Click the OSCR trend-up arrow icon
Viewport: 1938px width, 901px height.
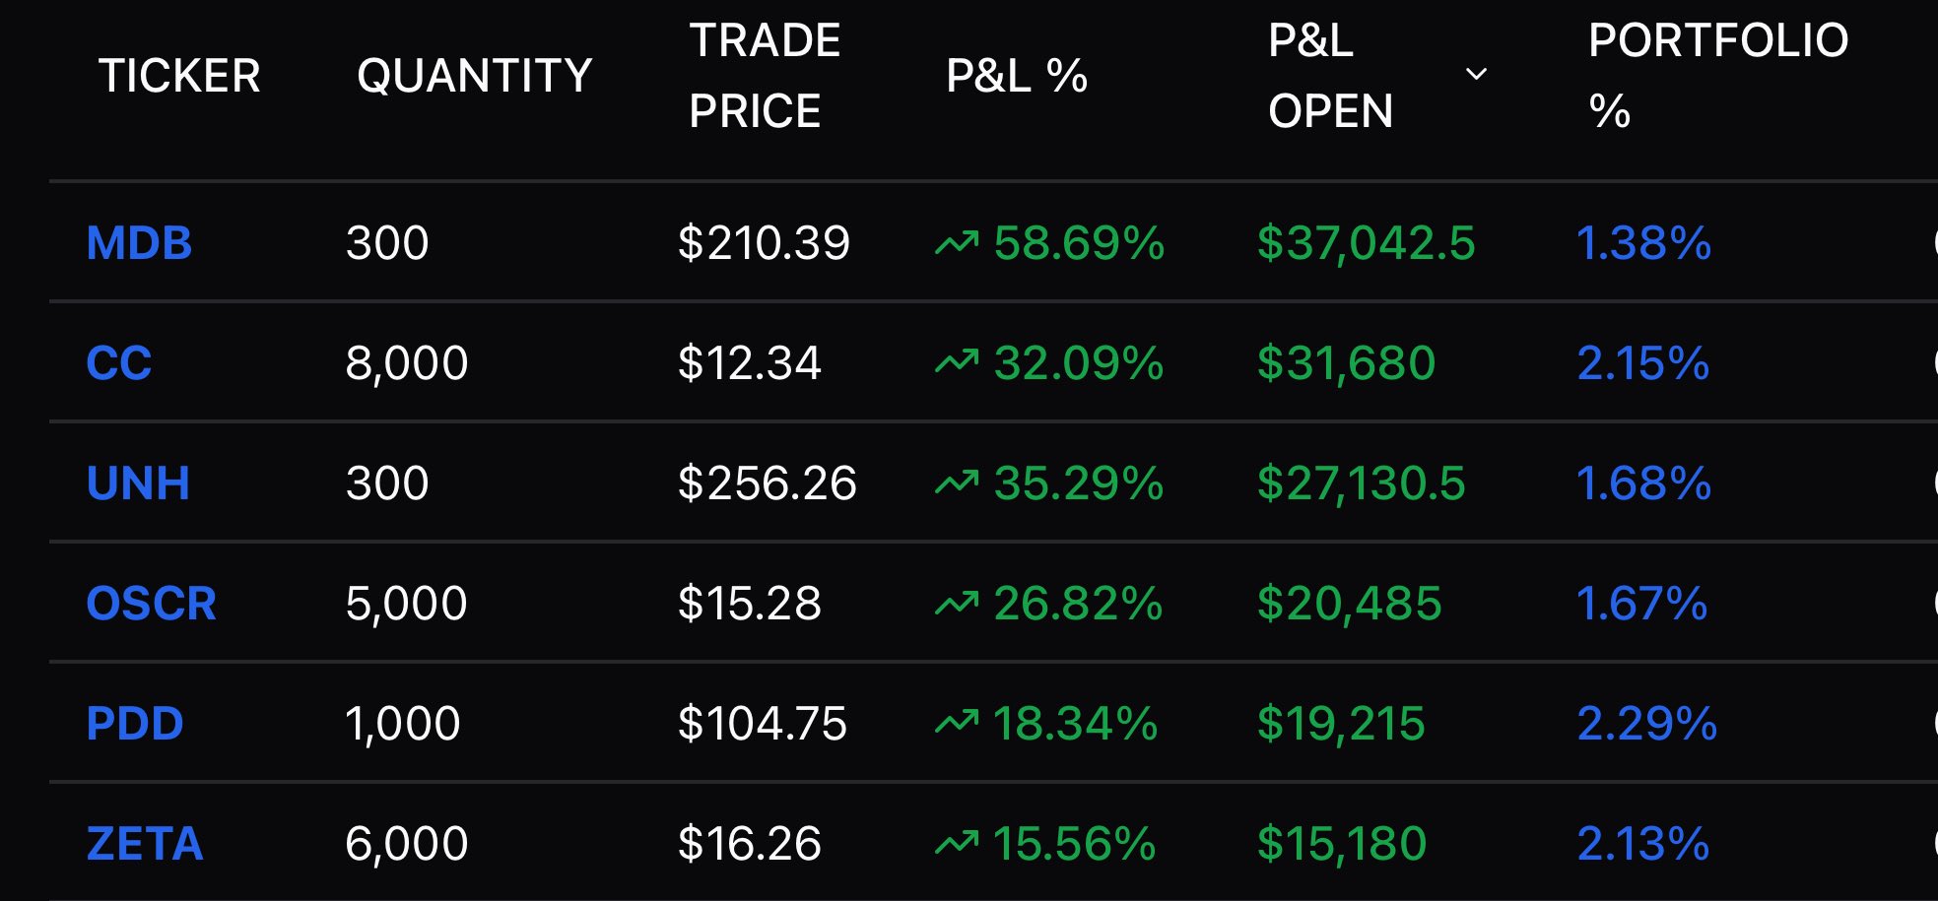pyautogui.click(x=957, y=603)
